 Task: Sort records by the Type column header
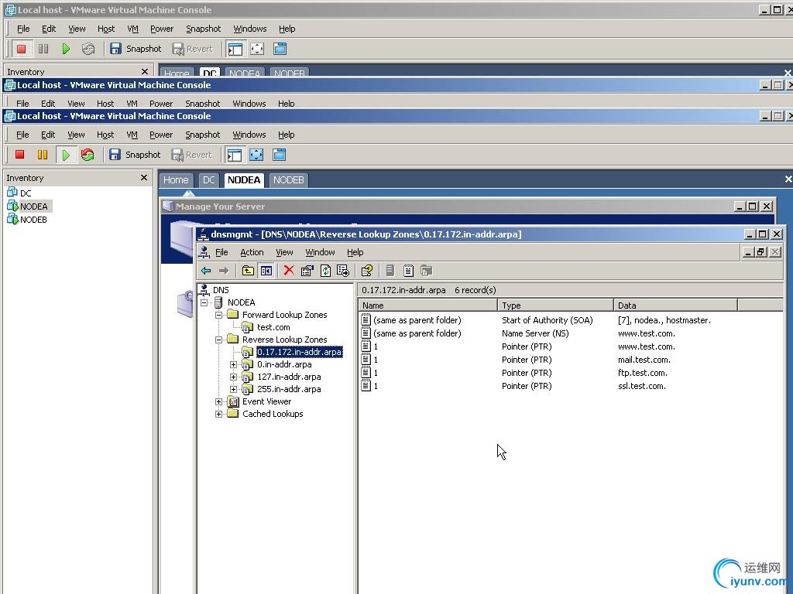pos(555,305)
